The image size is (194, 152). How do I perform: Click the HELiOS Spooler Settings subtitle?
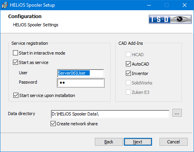coord(36,25)
